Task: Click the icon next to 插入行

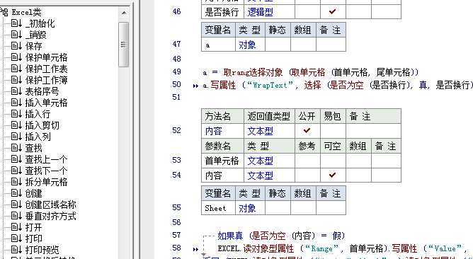Action: coord(16,114)
